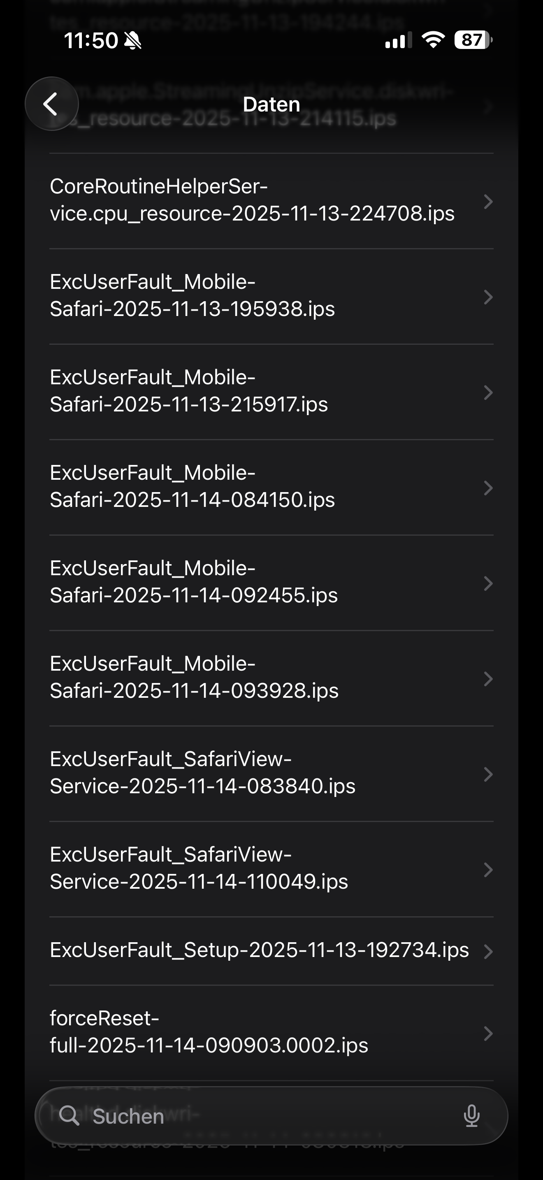
Task: Tap the back arrow button
Action: point(51,104)
